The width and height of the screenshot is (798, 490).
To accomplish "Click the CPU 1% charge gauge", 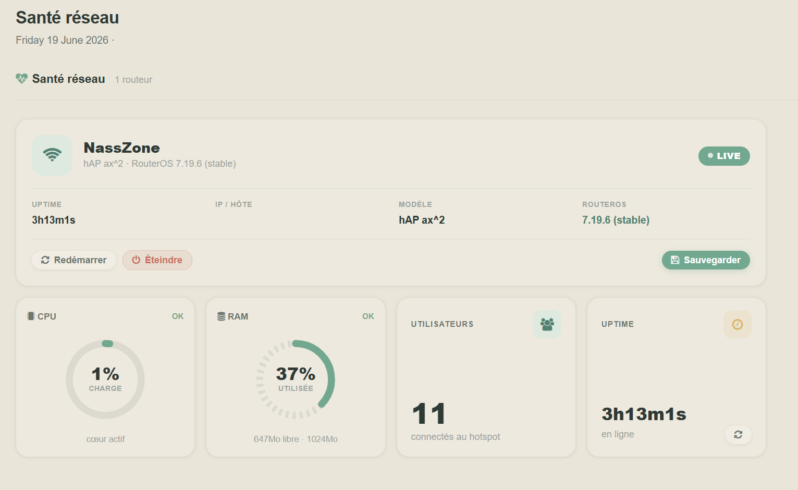I will (105, 379).
